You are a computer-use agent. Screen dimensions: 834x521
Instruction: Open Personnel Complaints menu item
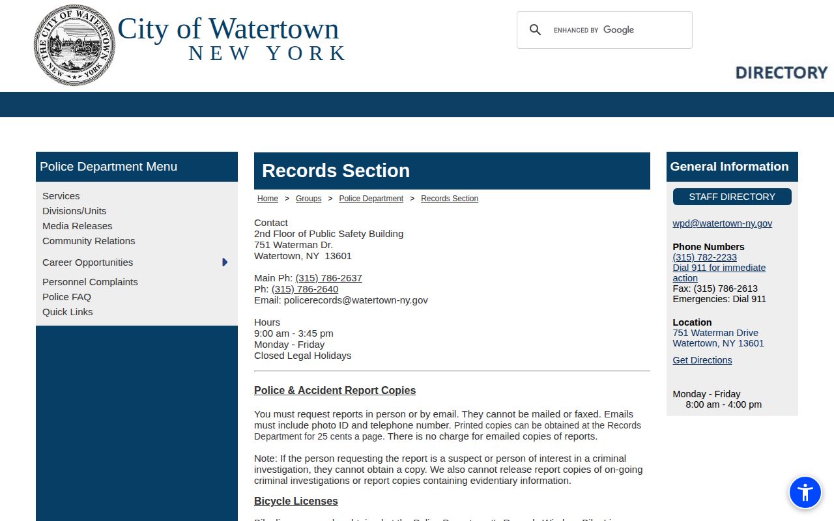point(90,282)
